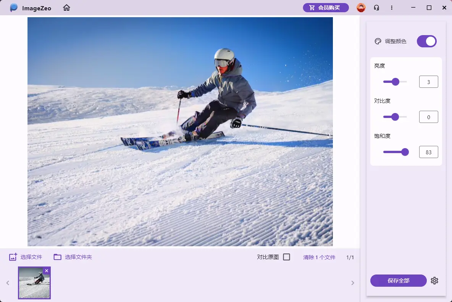Click the 调整颜色 palette icon
Viewport: 452px width, 302px height.
[378, 41]
